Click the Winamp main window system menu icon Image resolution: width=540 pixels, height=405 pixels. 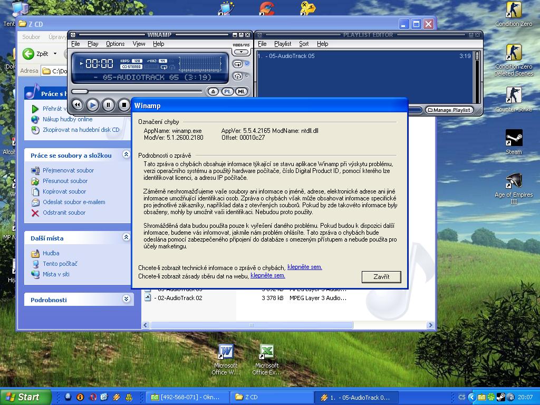coord(73,35)
